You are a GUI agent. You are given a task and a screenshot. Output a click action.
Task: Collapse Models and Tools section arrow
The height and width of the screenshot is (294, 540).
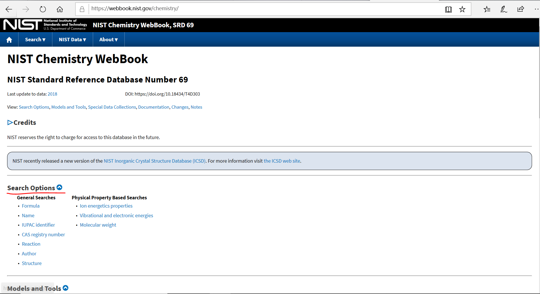[65, 288]
